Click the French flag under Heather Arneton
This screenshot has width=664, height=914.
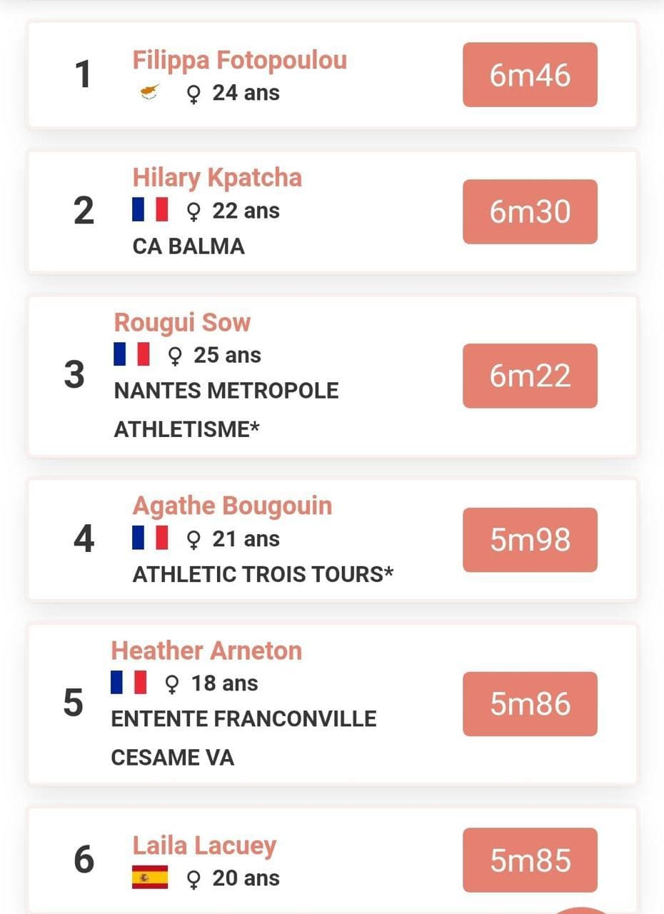[x=129, y=683]
